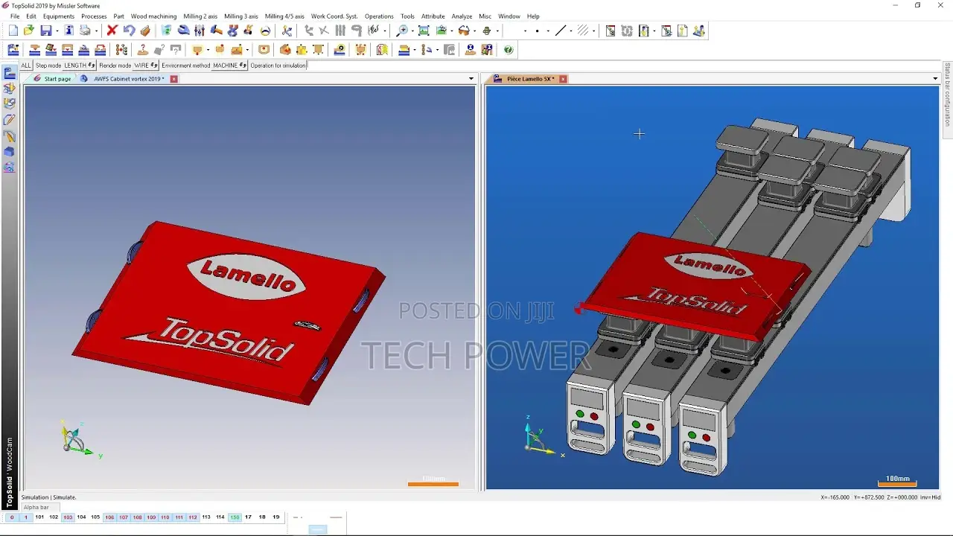Screen dimensions: 953x536
Task: Select level 0 in the alpha bar
Action: click(12, 517)
